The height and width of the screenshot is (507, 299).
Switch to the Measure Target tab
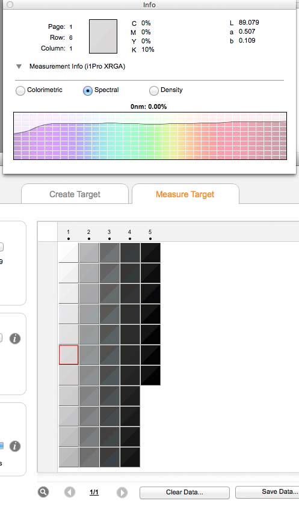coord(185,194)
